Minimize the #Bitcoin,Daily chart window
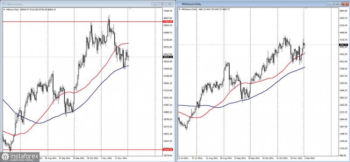The height and width of the screenshot is (162, 350). [155, 4]
